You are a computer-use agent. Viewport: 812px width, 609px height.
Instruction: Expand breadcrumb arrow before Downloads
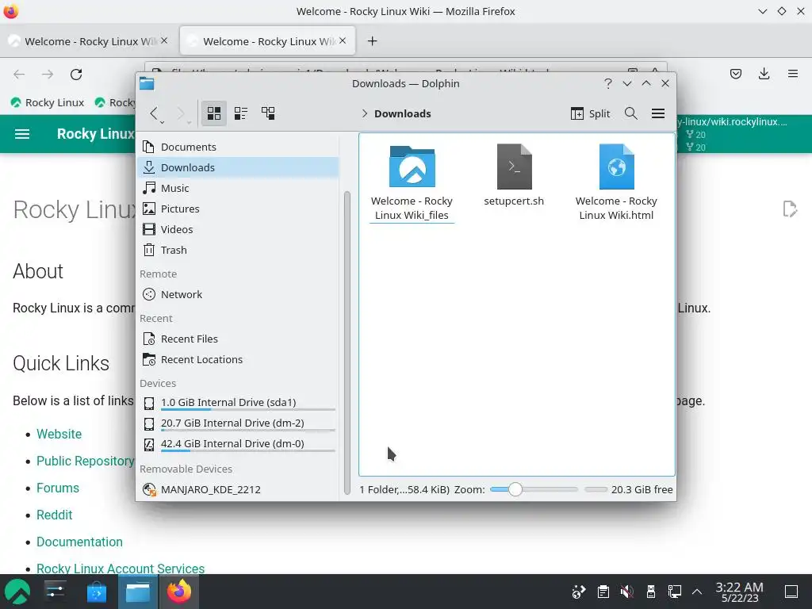click(365, 114)
